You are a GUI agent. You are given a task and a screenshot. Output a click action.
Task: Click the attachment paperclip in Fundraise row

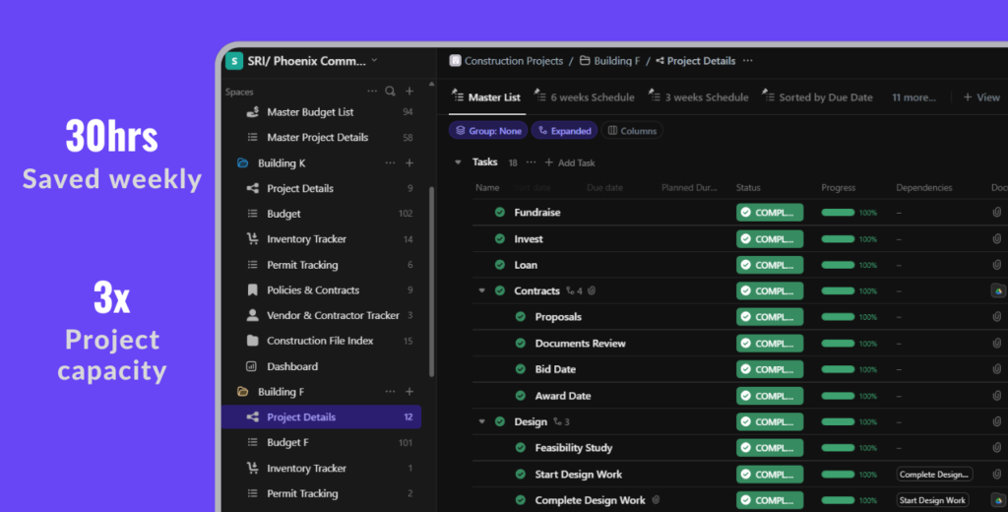pyautogui.click(x=996, y=213)
